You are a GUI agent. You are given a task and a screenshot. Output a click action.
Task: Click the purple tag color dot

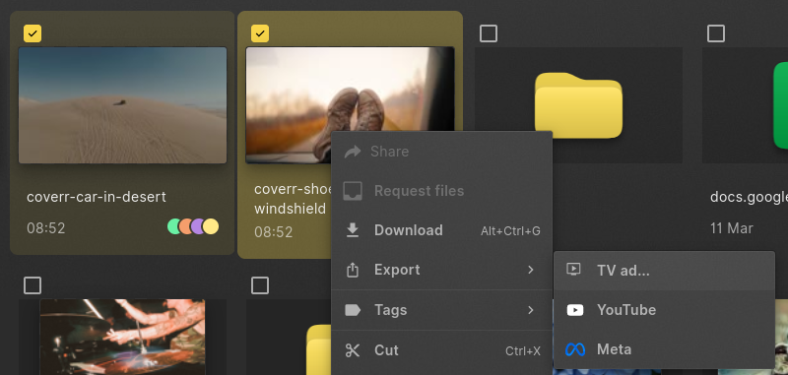pyautogui.click(x=198, y=226)
